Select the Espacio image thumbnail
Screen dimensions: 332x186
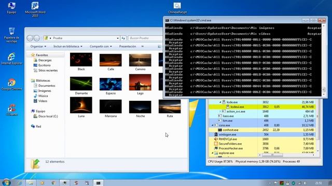tap(110, 84)
